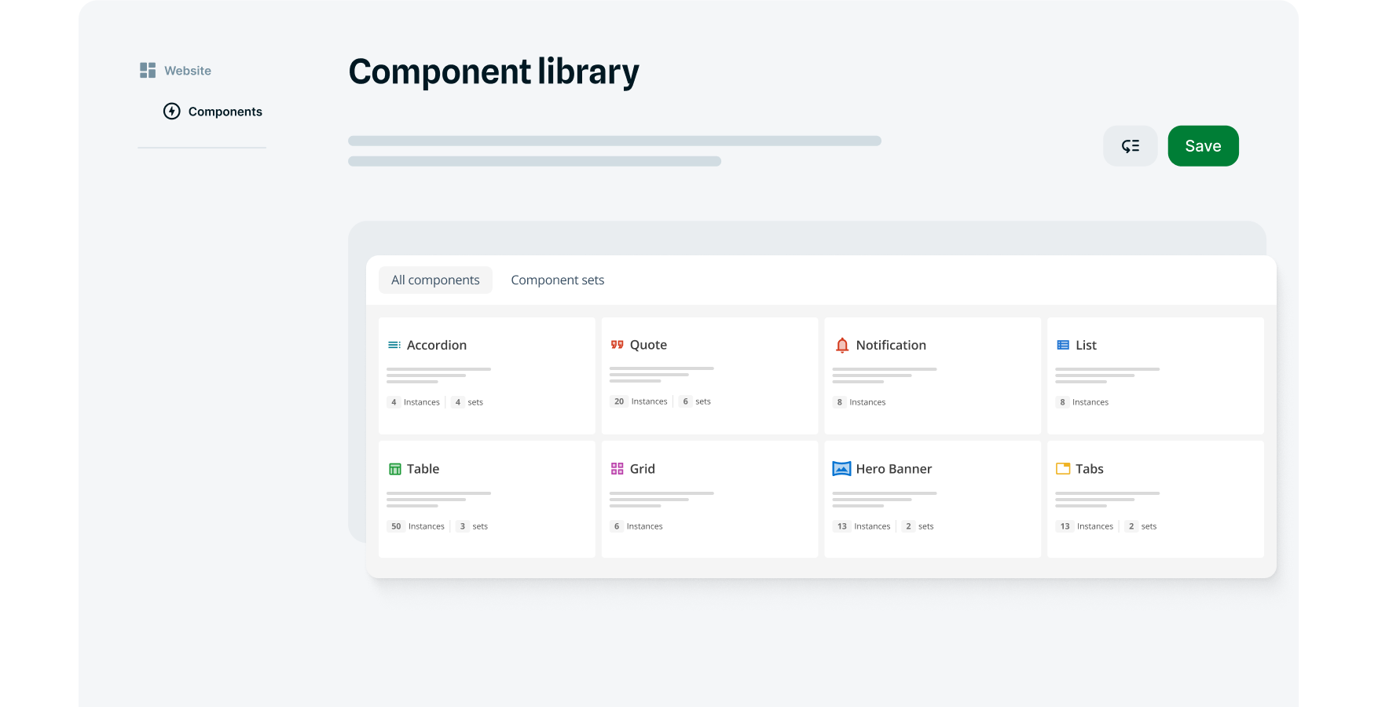Click the Quote marks icon

618,345
